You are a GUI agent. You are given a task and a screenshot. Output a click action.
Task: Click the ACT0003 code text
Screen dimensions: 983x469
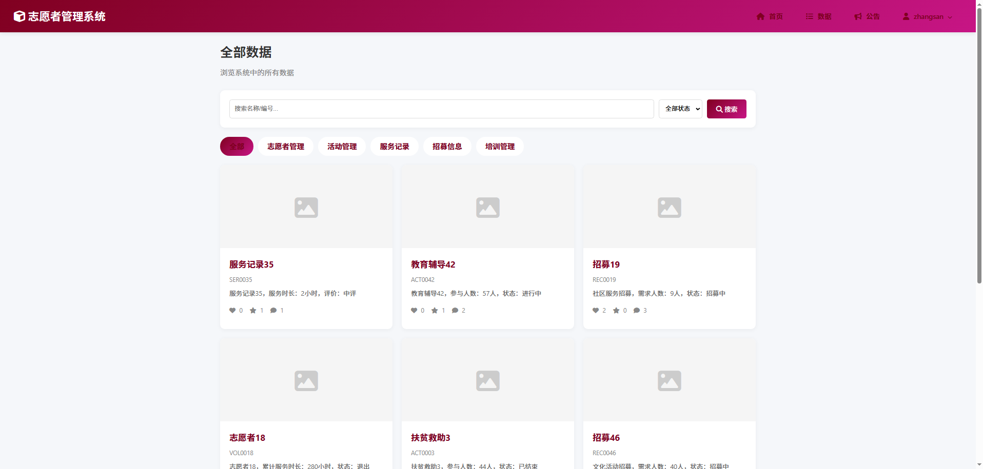423,453
